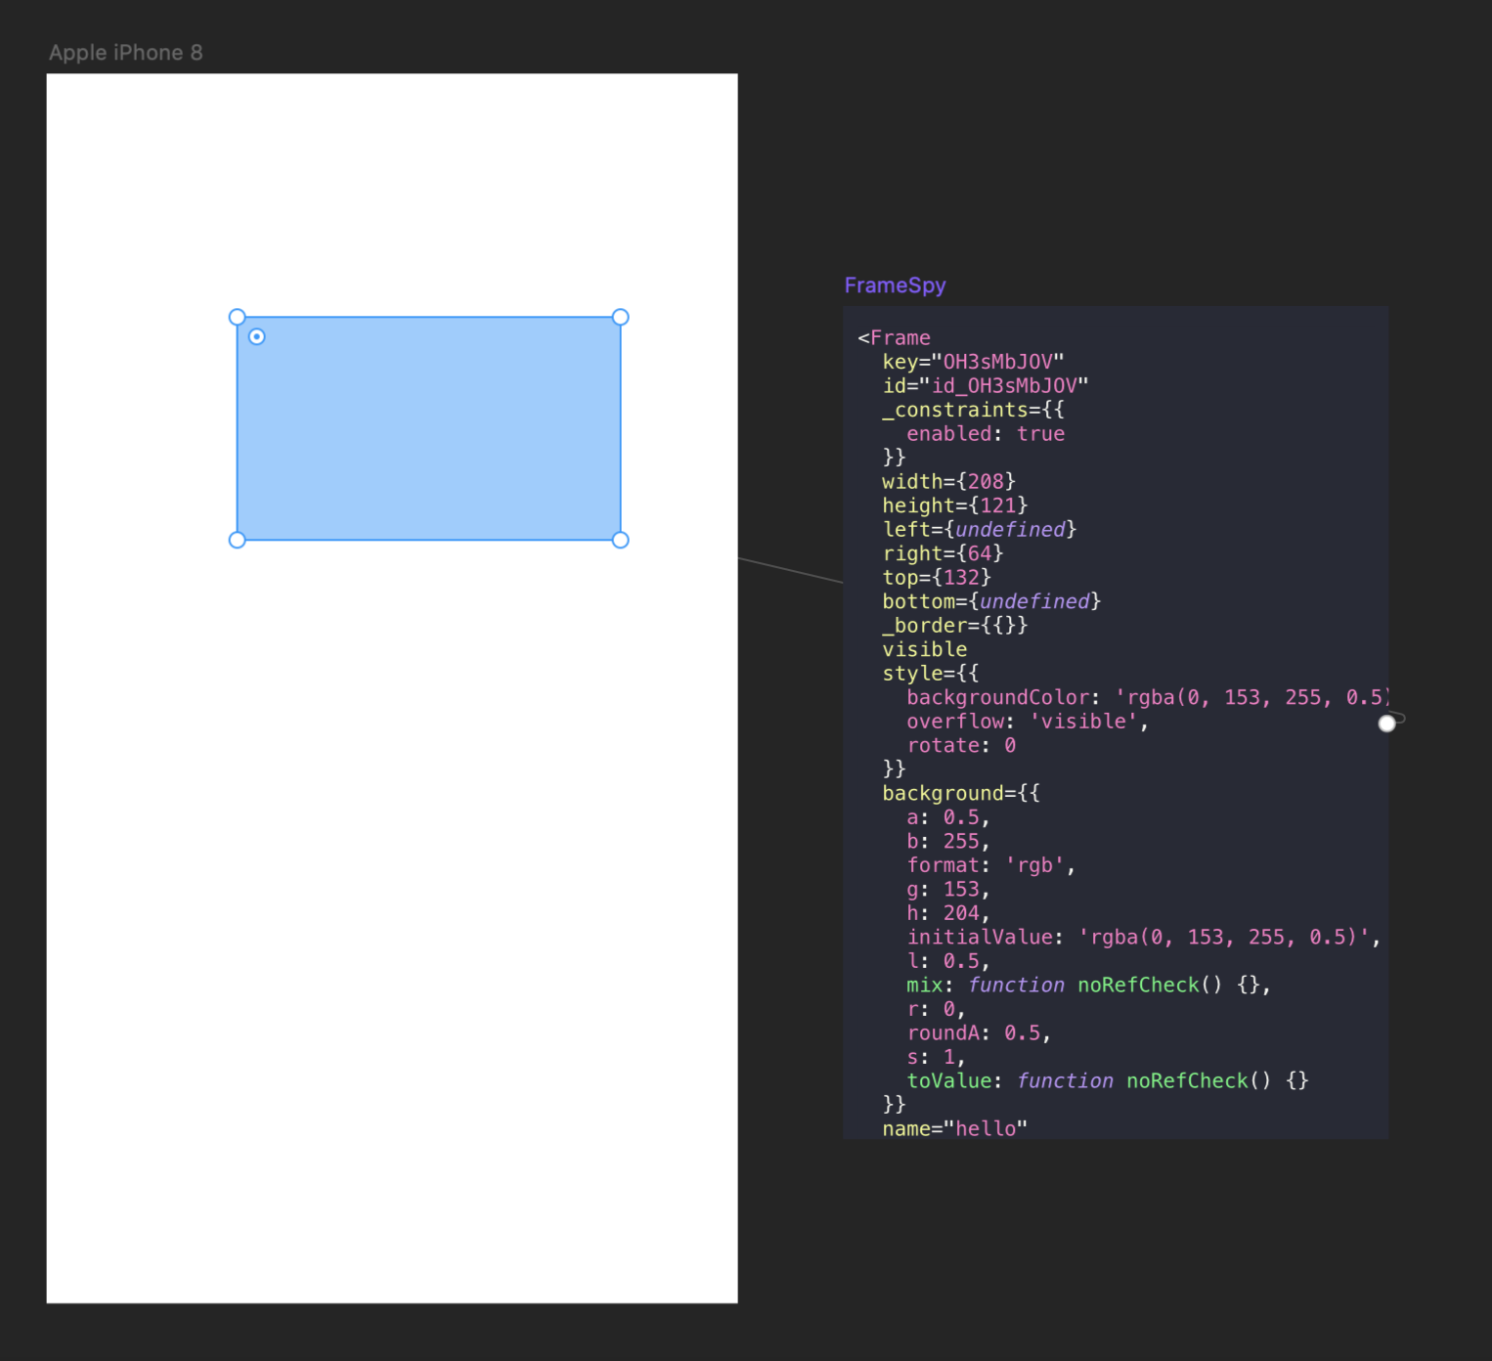This screenshot has height=1361, width=1492.
Task: Click the enabled: true constraint line
Action: [x=986, y=434]
